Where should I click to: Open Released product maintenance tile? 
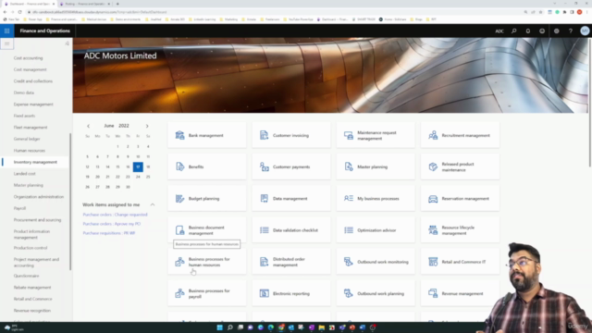461,166
